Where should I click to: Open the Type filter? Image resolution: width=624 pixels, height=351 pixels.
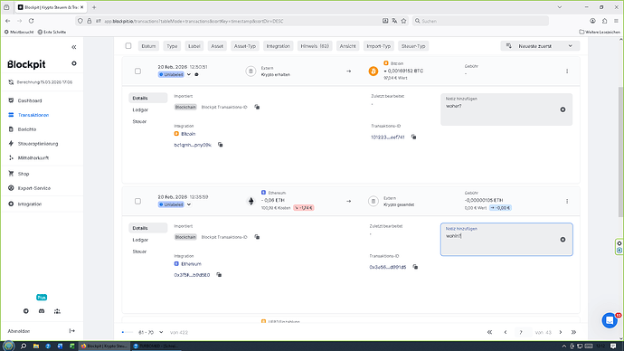[x=172, y=46]
